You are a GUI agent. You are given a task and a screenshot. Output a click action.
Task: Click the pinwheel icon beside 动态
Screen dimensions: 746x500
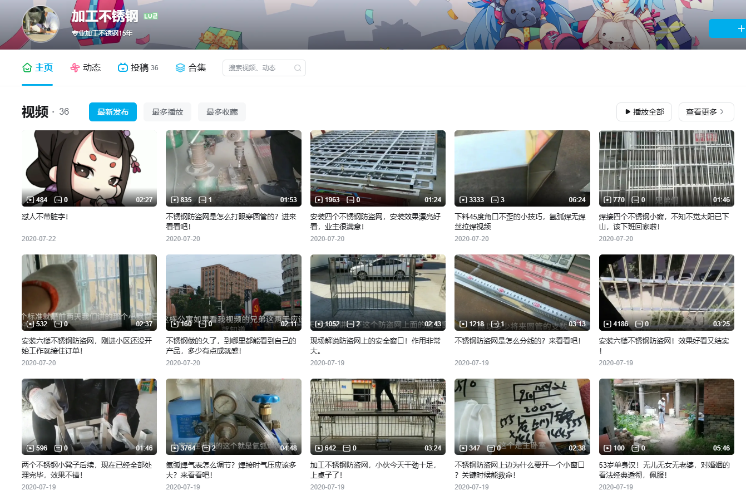(x=75, y=67)
